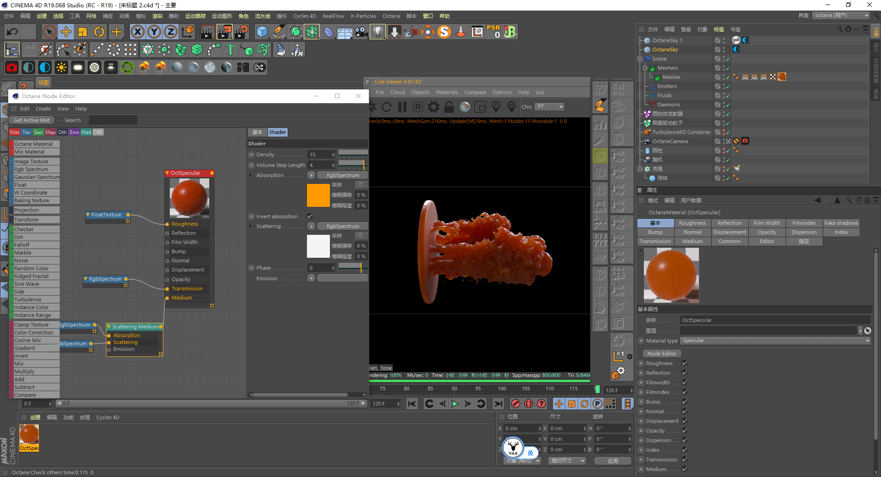Collapse the Scene tree item
Viewport: 881px width, 477px height.
tap(640, 59)
